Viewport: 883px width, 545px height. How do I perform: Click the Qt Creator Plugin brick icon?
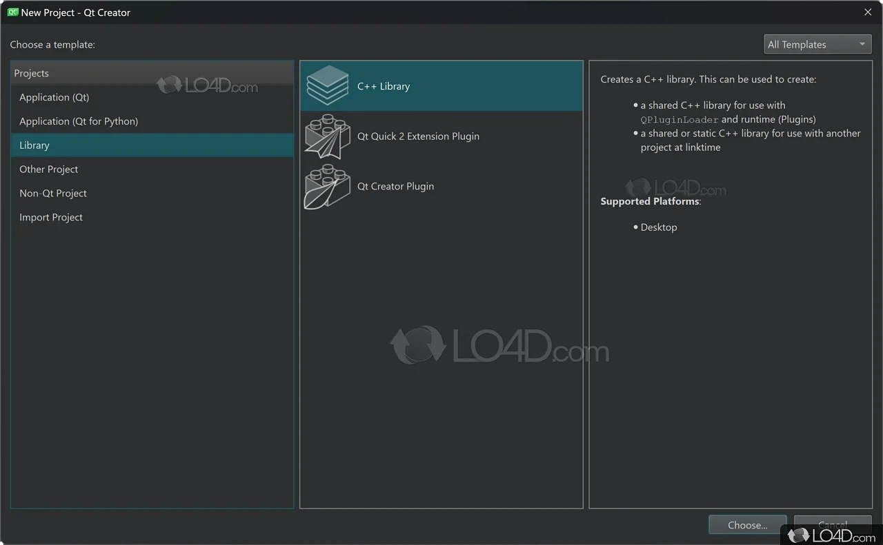tap(328, 186)
